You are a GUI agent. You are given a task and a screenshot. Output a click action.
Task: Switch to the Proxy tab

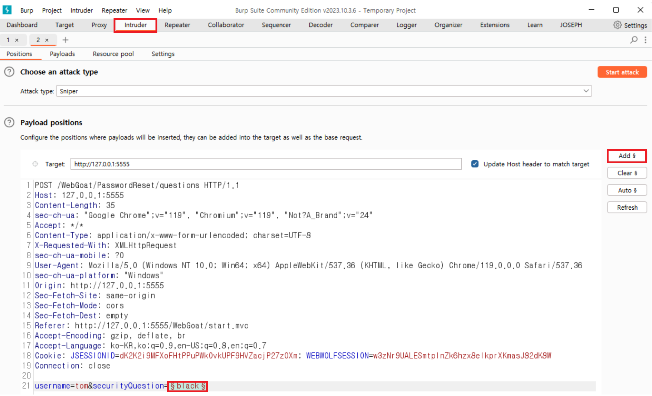tap(99, 25)
